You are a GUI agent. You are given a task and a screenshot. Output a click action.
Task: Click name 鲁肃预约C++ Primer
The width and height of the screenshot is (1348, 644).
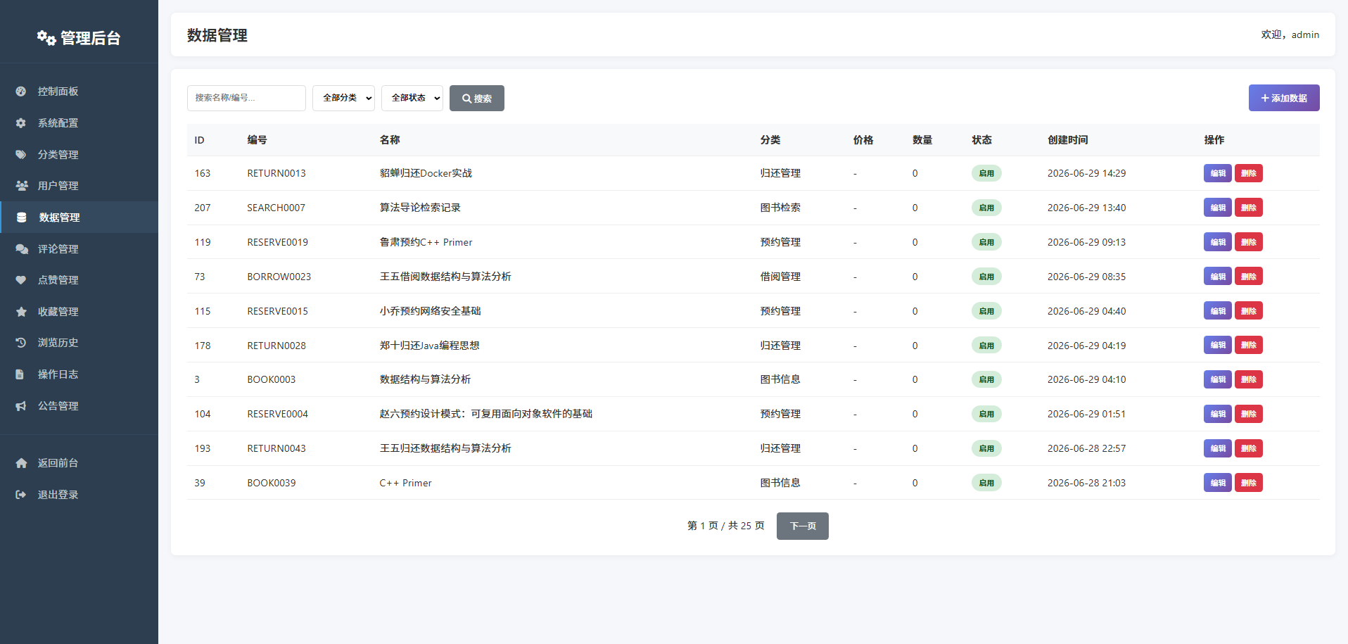coord(426,242)
